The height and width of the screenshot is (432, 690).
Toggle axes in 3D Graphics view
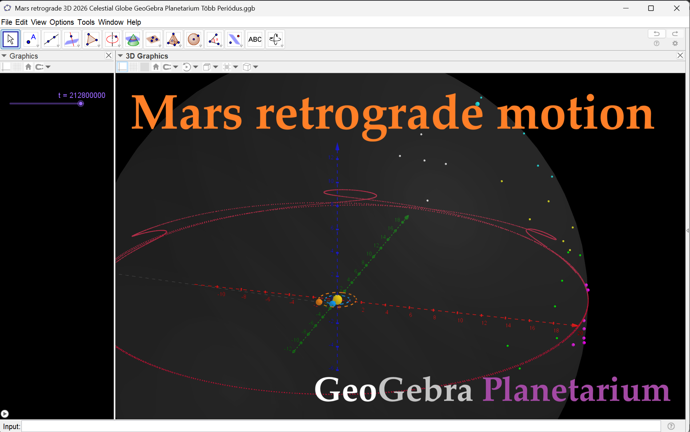point(123,67)
